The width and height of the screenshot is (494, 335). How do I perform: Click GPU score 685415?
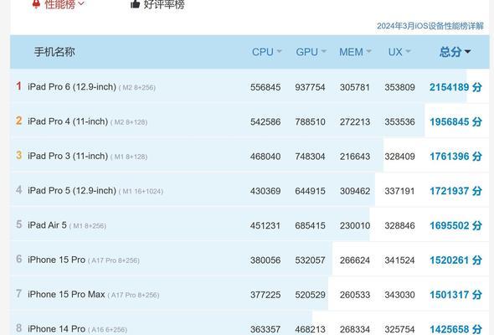(x=310, y=226)
